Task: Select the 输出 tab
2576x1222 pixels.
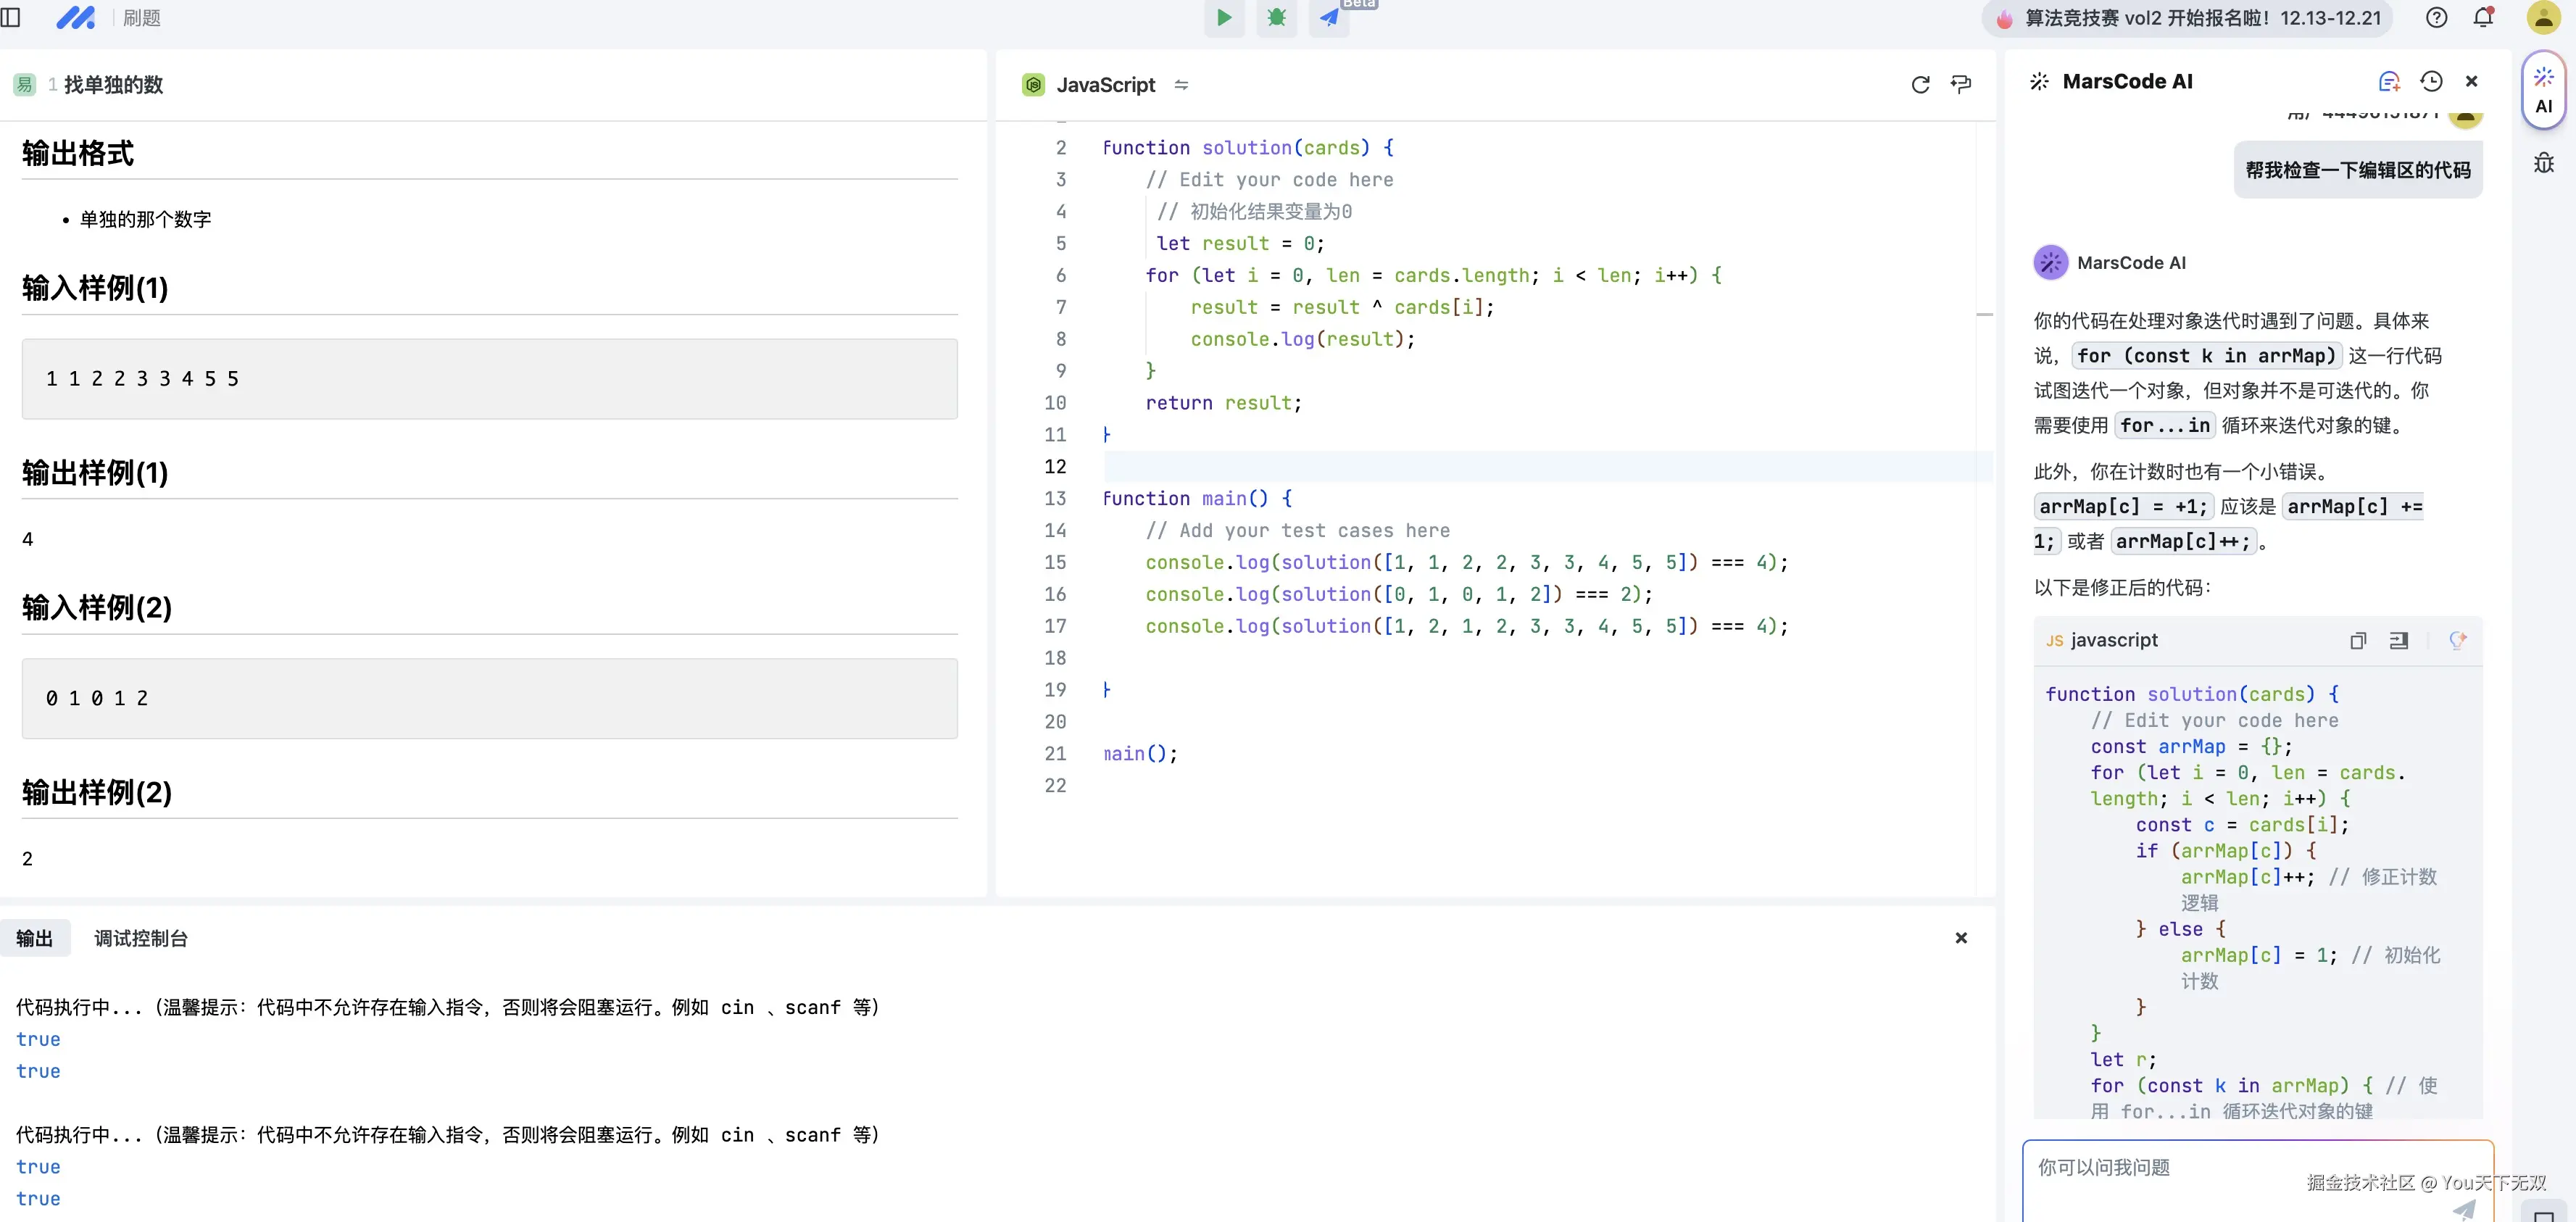Action: tap(35, 938)
